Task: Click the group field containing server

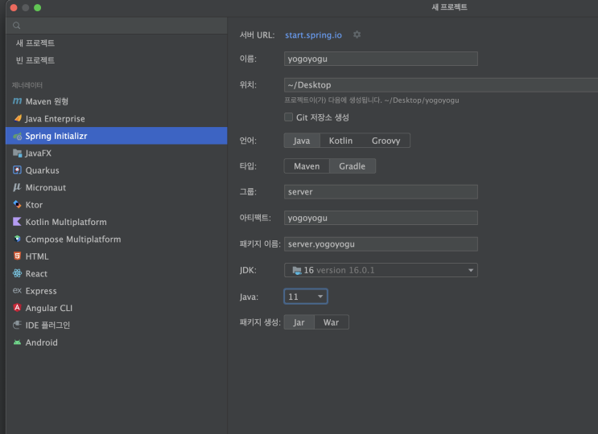Action: click(381, 192)
